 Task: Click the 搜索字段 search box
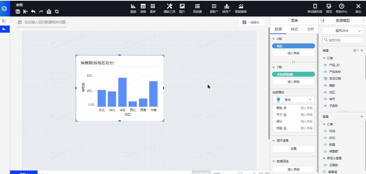click(343, 40)
